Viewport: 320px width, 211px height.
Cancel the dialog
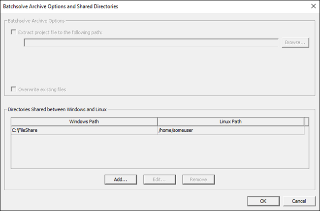299,201
